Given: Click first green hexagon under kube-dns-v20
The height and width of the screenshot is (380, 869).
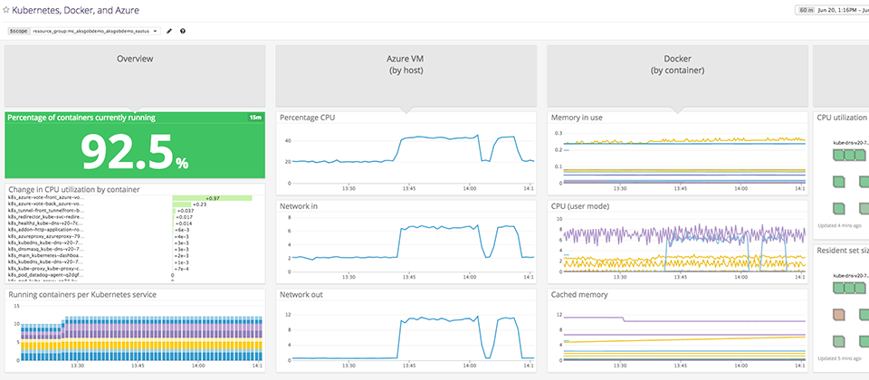Looking at the screenshot, I should pos(838,156).
